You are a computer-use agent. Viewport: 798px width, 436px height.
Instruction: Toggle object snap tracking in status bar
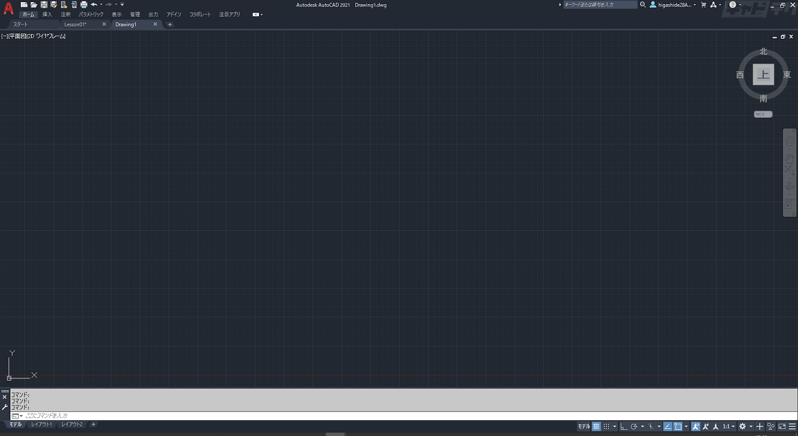click(668, 426)
